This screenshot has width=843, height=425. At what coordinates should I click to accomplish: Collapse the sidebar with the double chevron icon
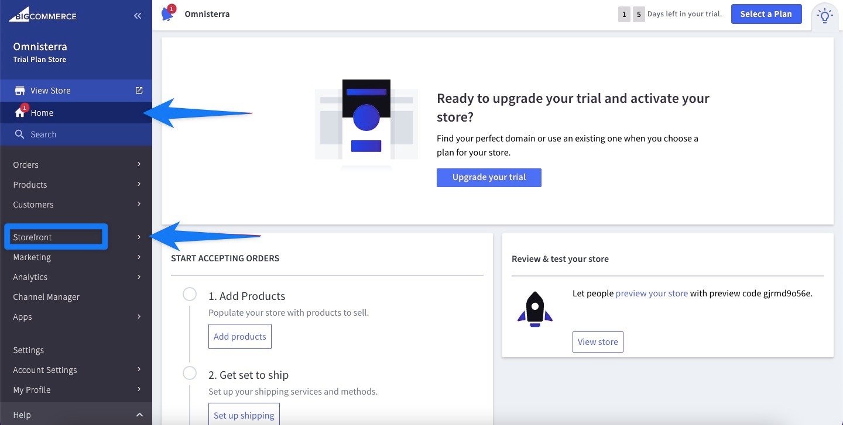pos(138,16)
